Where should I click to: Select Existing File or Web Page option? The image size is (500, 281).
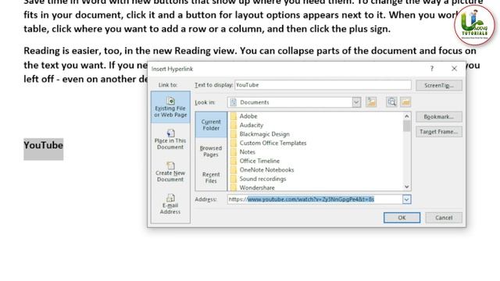[170, 108]
